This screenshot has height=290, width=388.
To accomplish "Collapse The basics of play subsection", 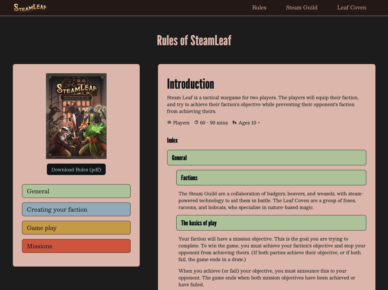I will click(271, 223).
